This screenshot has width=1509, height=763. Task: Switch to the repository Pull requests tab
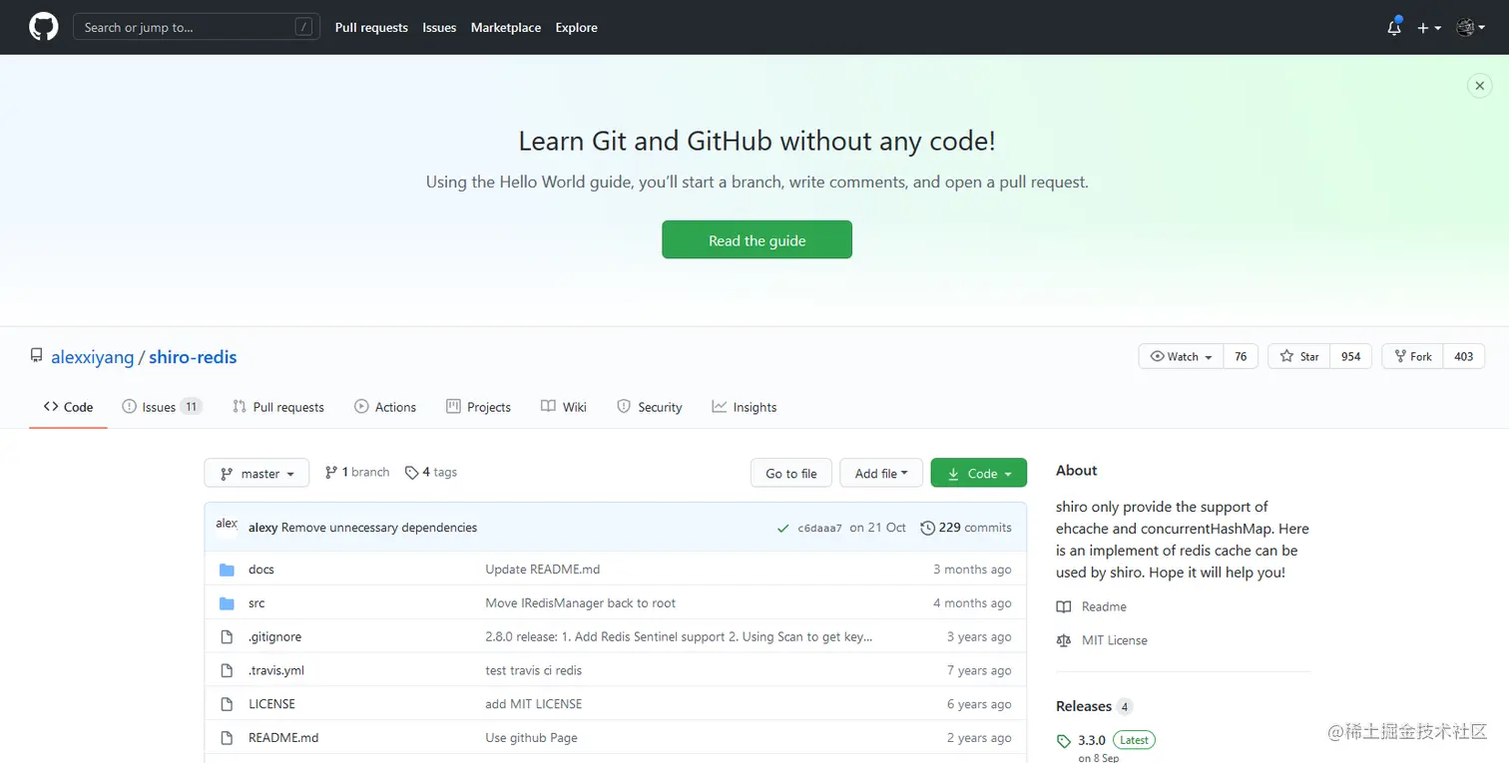(x=278, y=407)
